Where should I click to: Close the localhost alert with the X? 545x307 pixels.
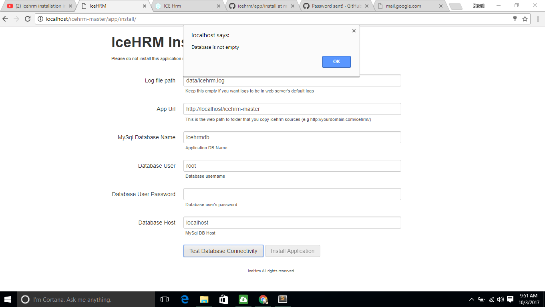[354, 31]
